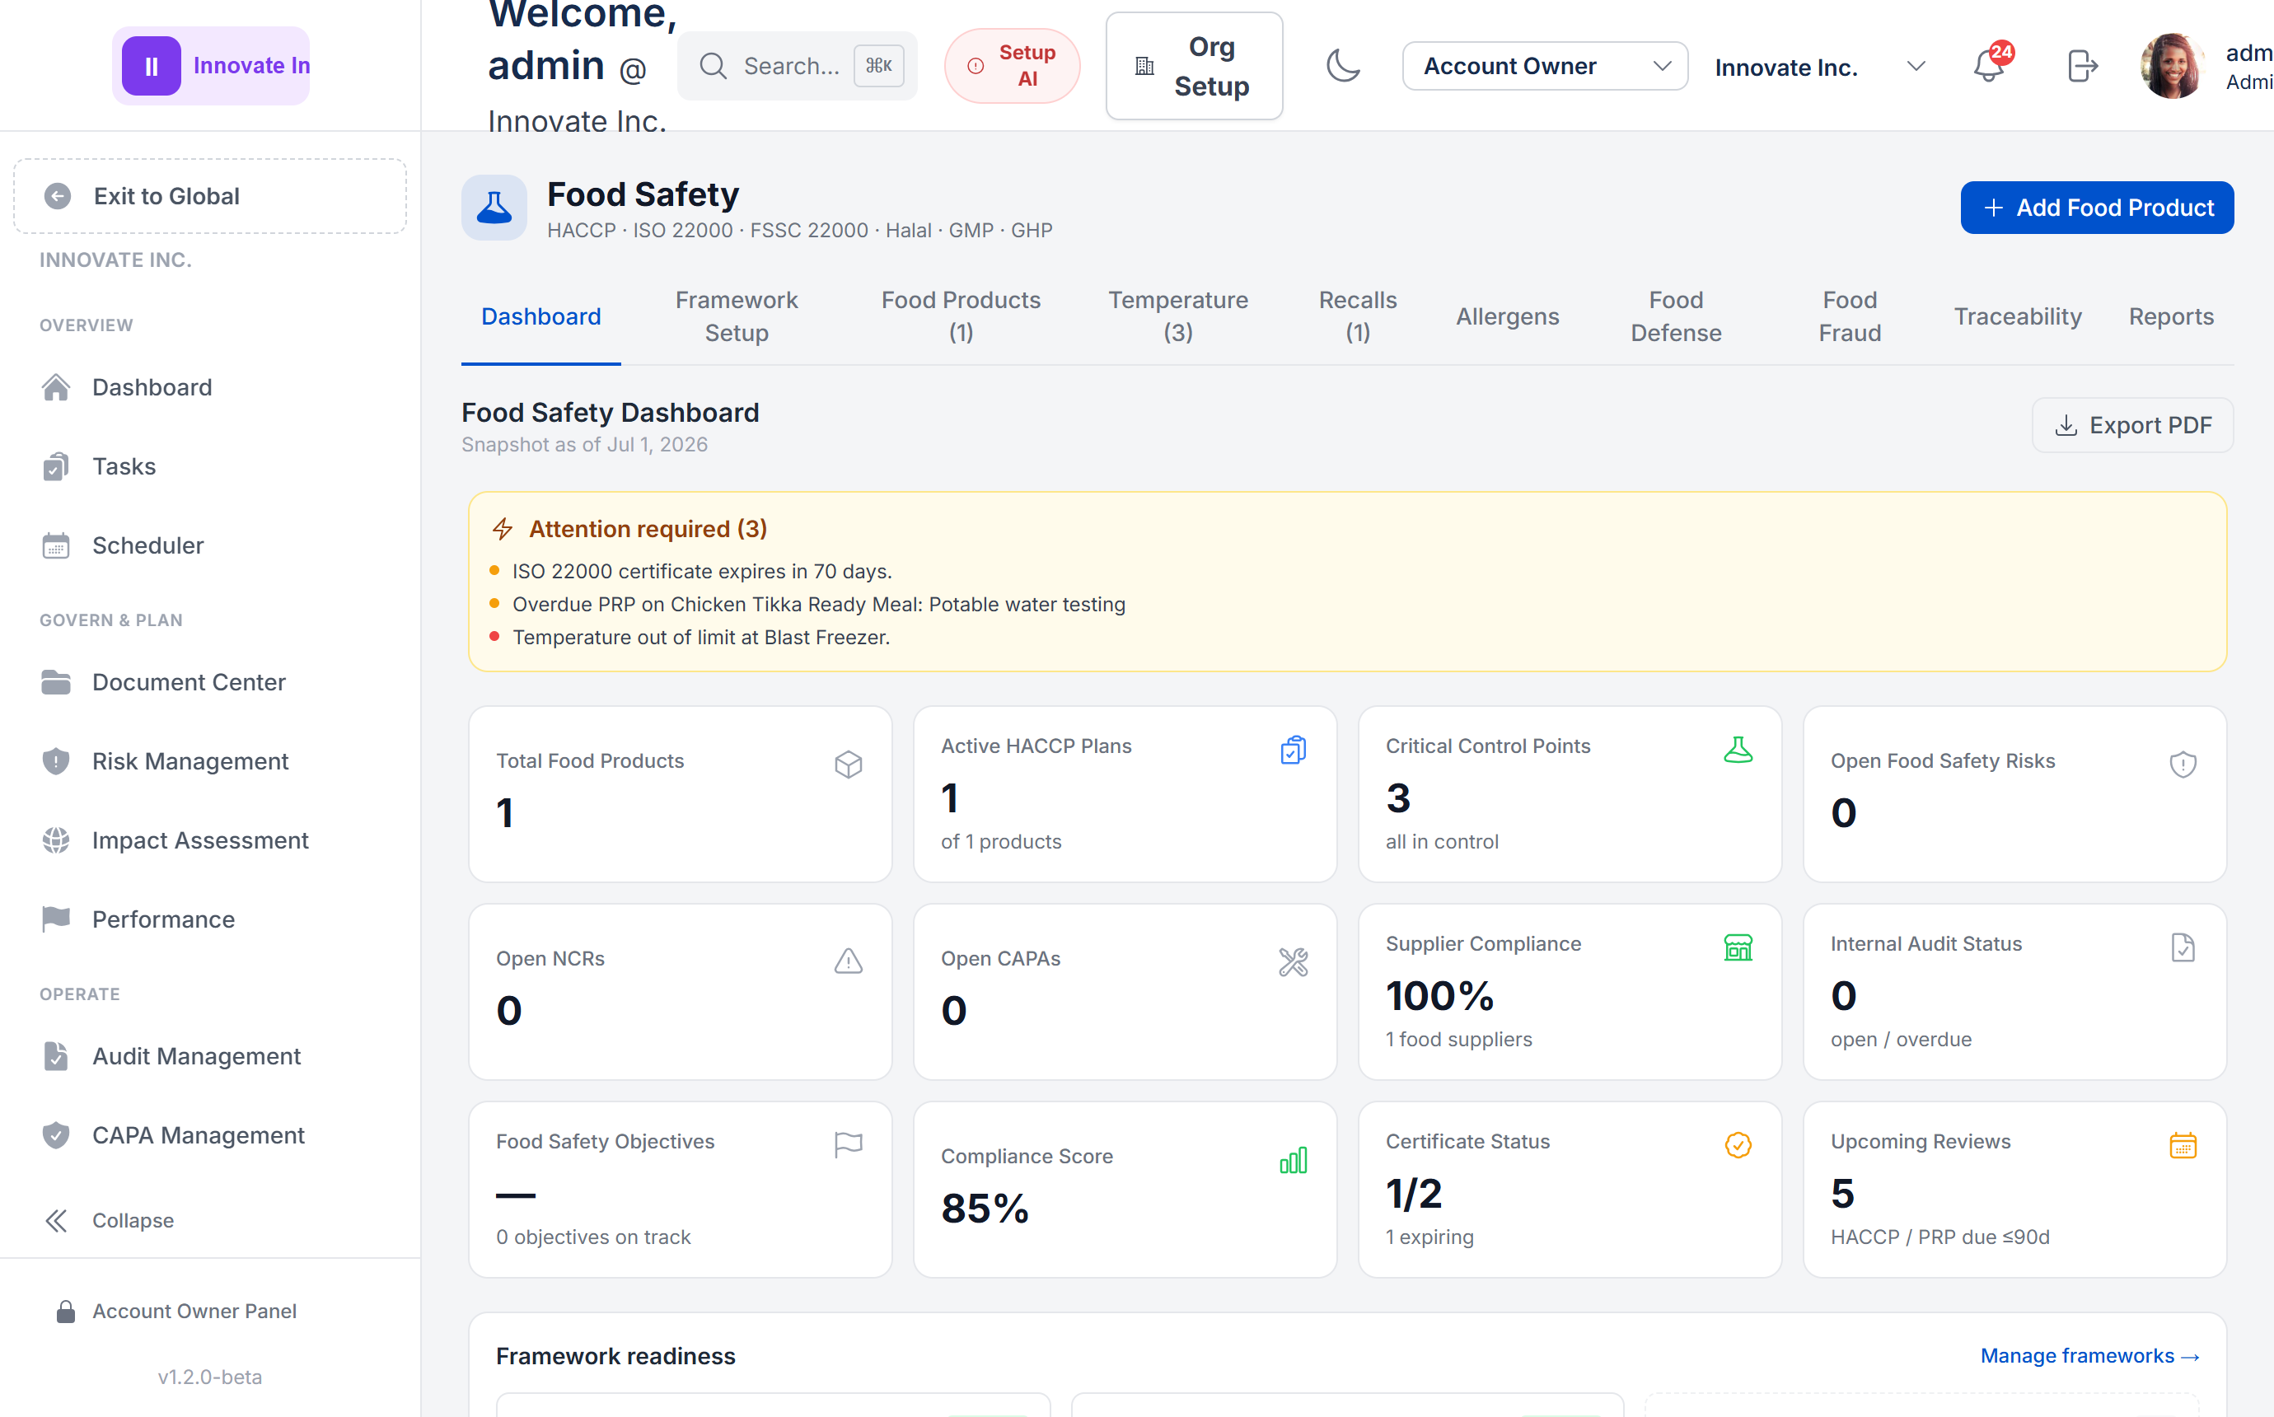The width and height of the screenshot is (2274, 1417).
Task: Switch to the Food Defense tab
Action: pos(1676,316)
